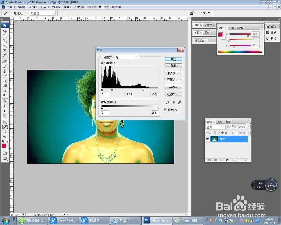Click the create new layer icon
This screenshot has height=225, width=281.
pos(239,160)
